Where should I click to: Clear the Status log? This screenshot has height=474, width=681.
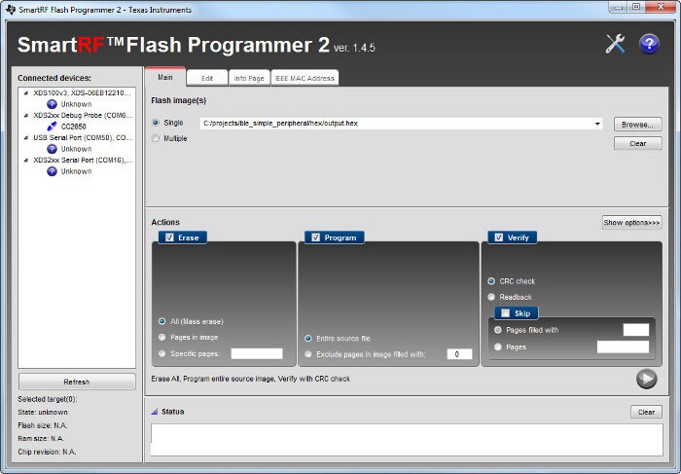point(646,412)
